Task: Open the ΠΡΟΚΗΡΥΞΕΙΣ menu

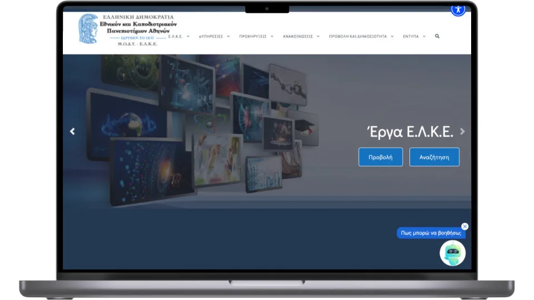Action: click(x=253, y=37)
